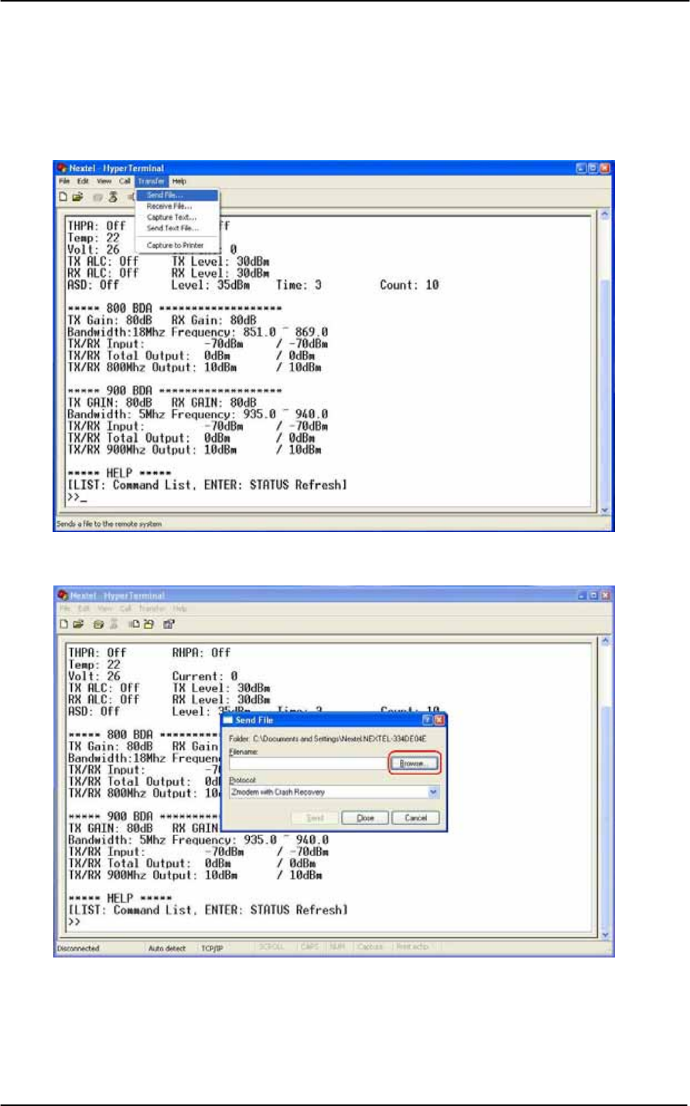Click Cancel button in Send File dialog
The height and width of the screenshot is (1106, 690).
click(415, 818)
